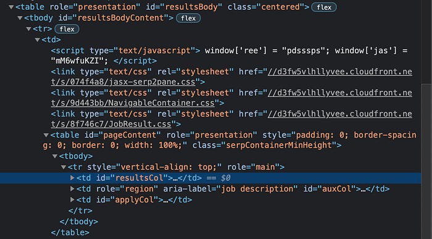
Task: Collapse the resultsBody table element
Action: click(11, 7)
